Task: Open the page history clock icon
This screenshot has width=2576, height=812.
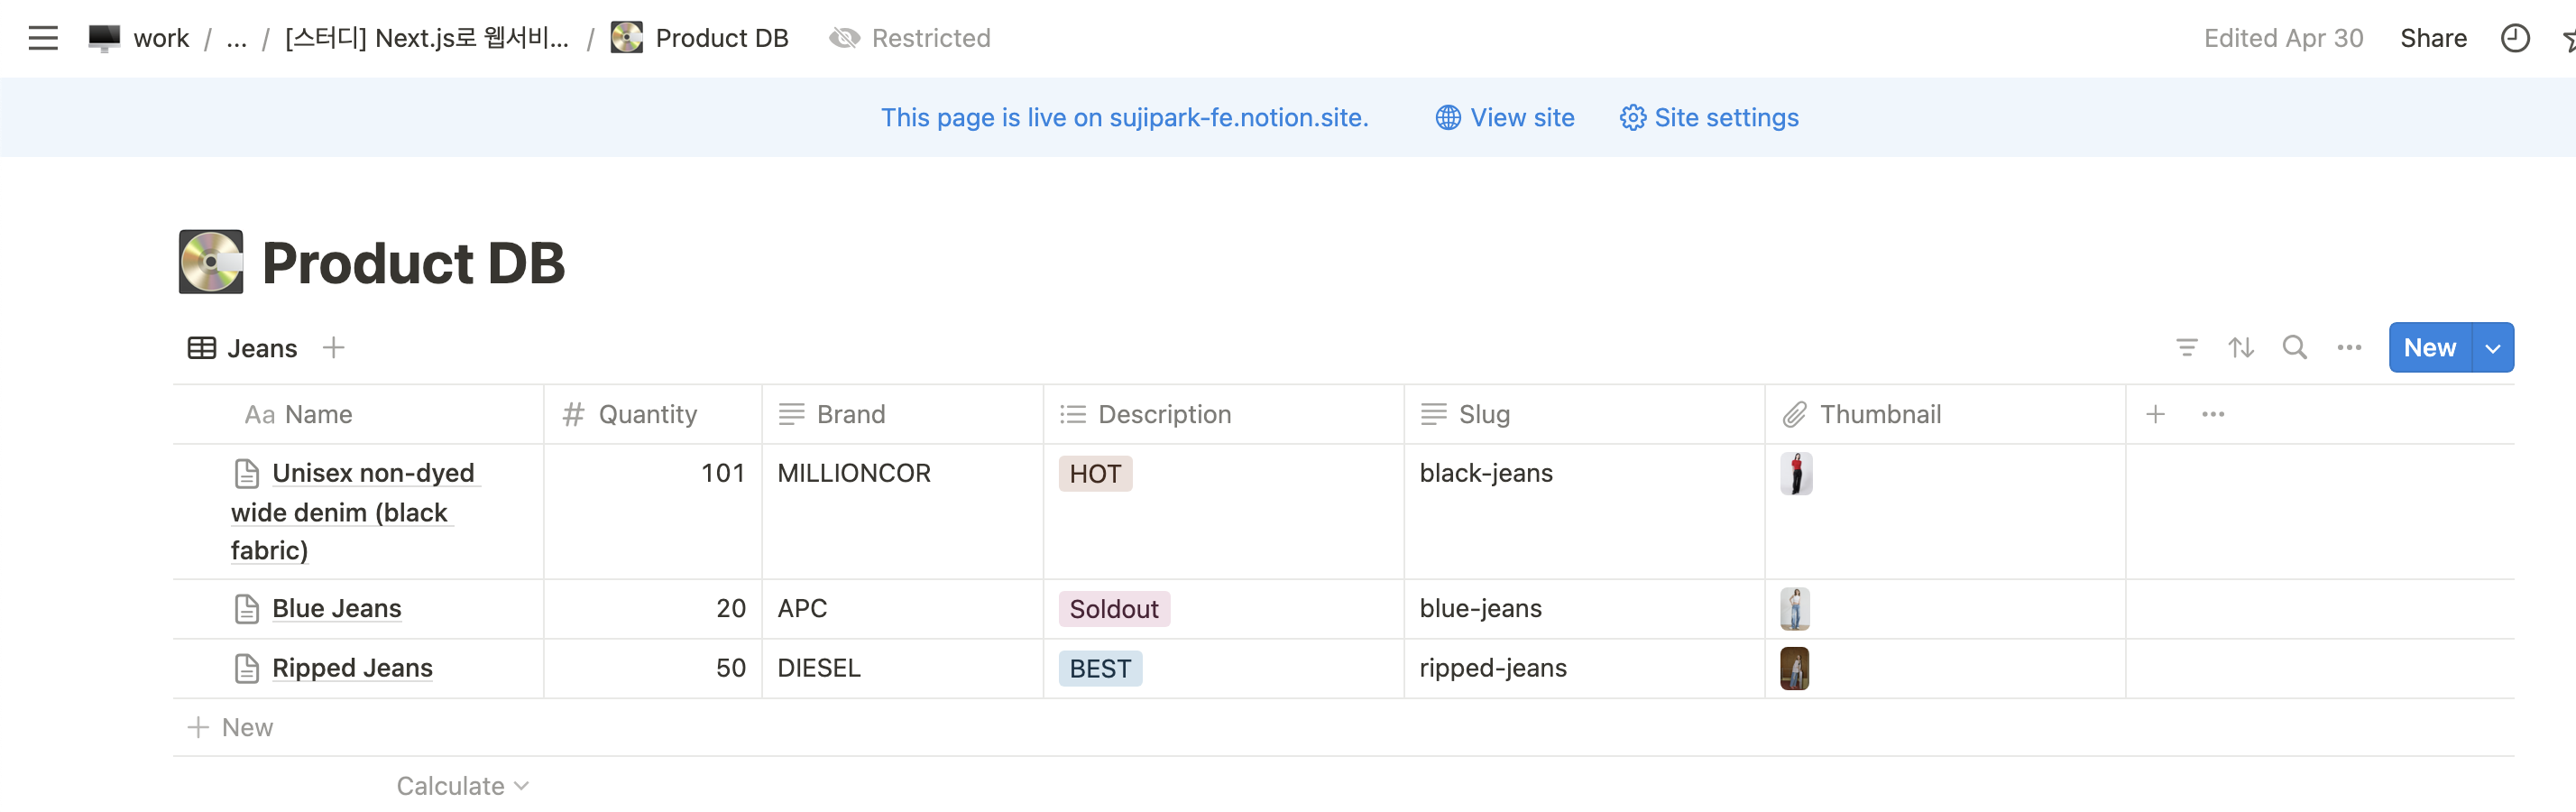Action: click(x=2514, y=38)
